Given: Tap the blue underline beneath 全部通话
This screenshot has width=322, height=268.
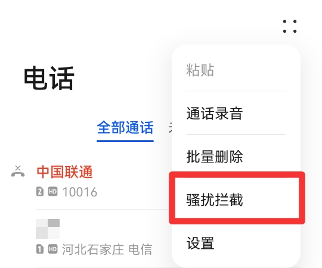Looking at the screenshot, I should [125, 141].
